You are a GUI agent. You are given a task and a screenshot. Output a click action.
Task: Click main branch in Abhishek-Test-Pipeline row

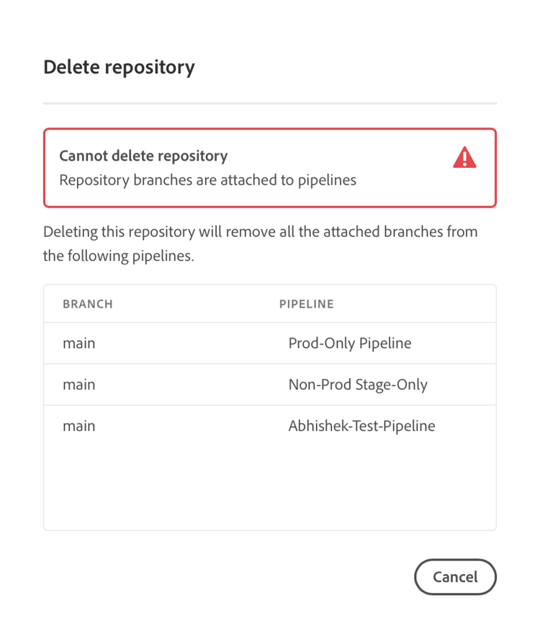(79, 426)
